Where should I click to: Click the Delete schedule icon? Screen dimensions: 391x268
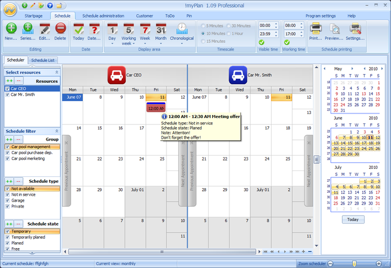(61, 28)
